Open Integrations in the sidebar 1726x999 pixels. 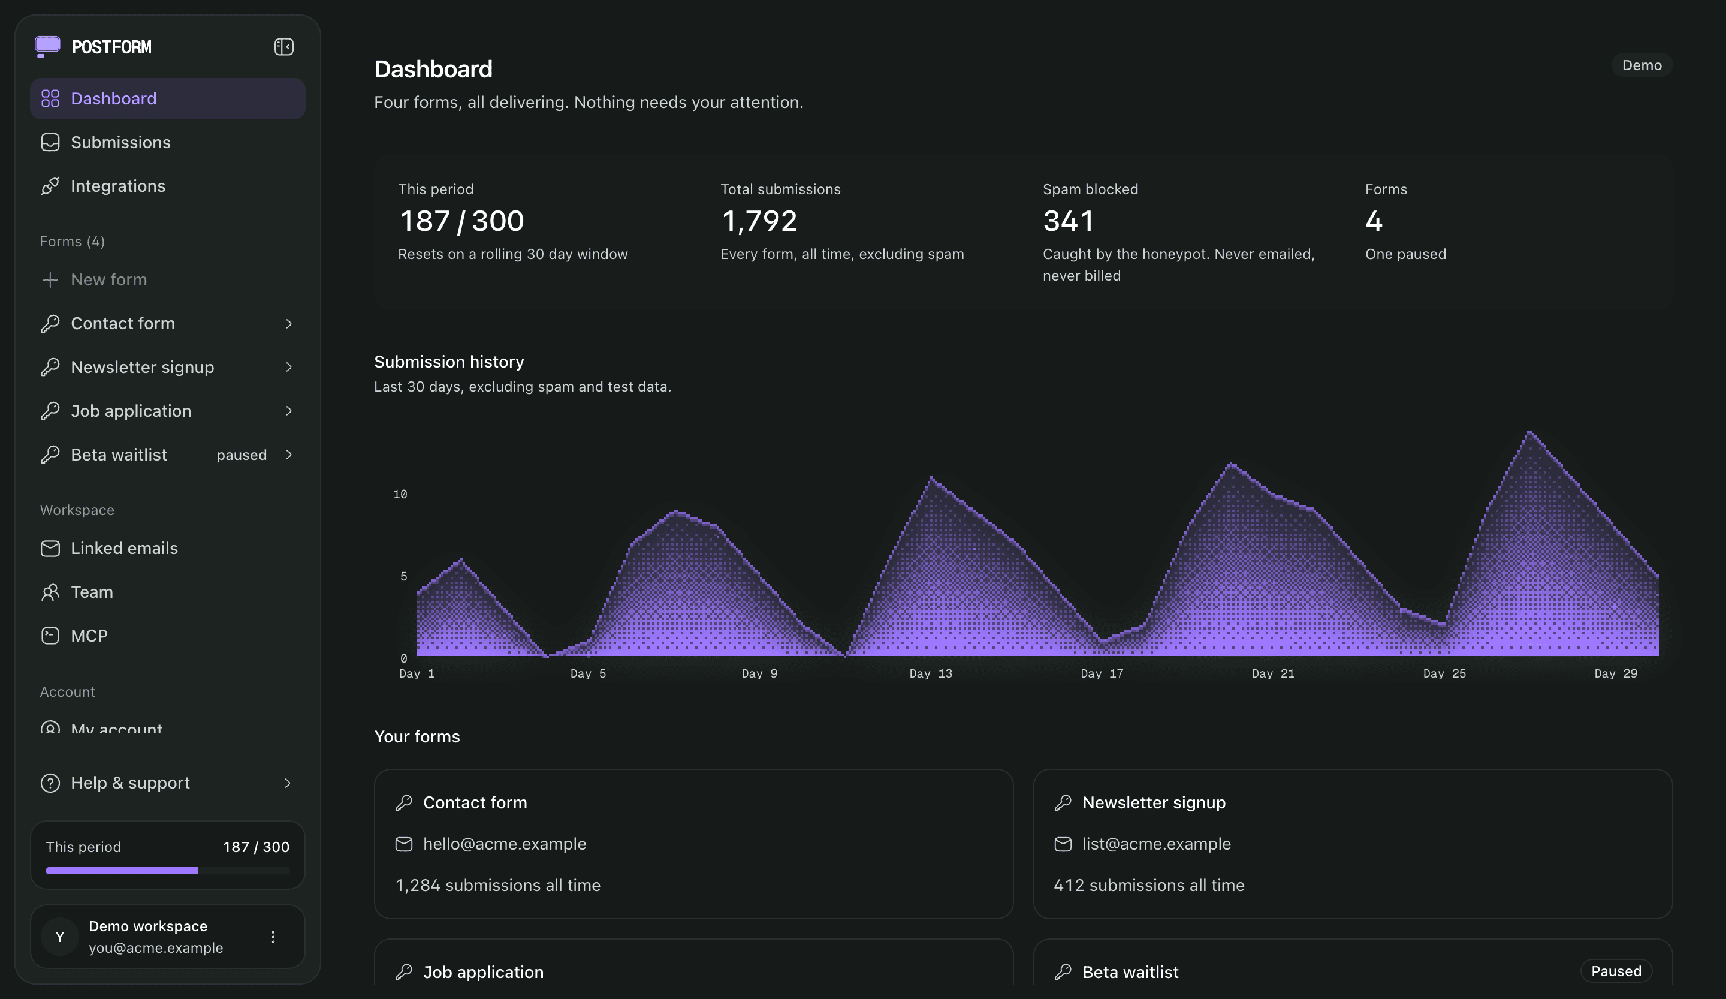[x=168, y=186]
